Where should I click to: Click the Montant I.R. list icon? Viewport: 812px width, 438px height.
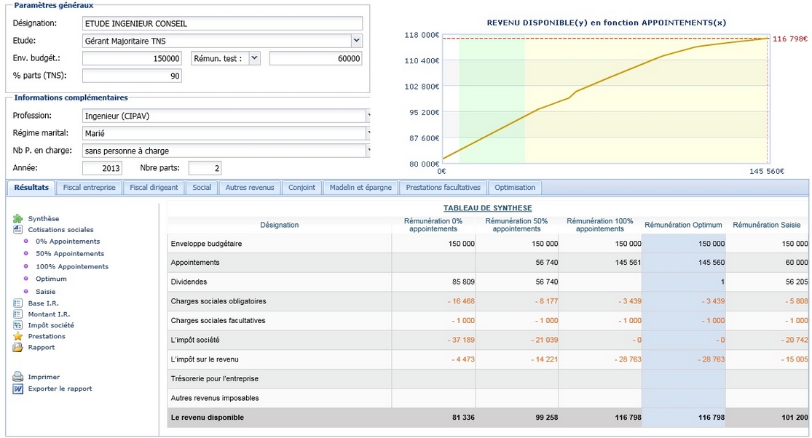click(18, 314)
